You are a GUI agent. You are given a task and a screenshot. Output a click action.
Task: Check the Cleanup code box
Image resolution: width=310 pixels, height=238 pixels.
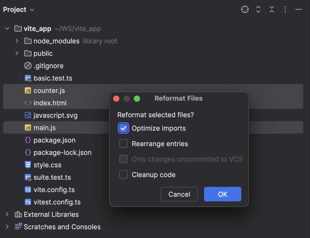click(123, 174)
